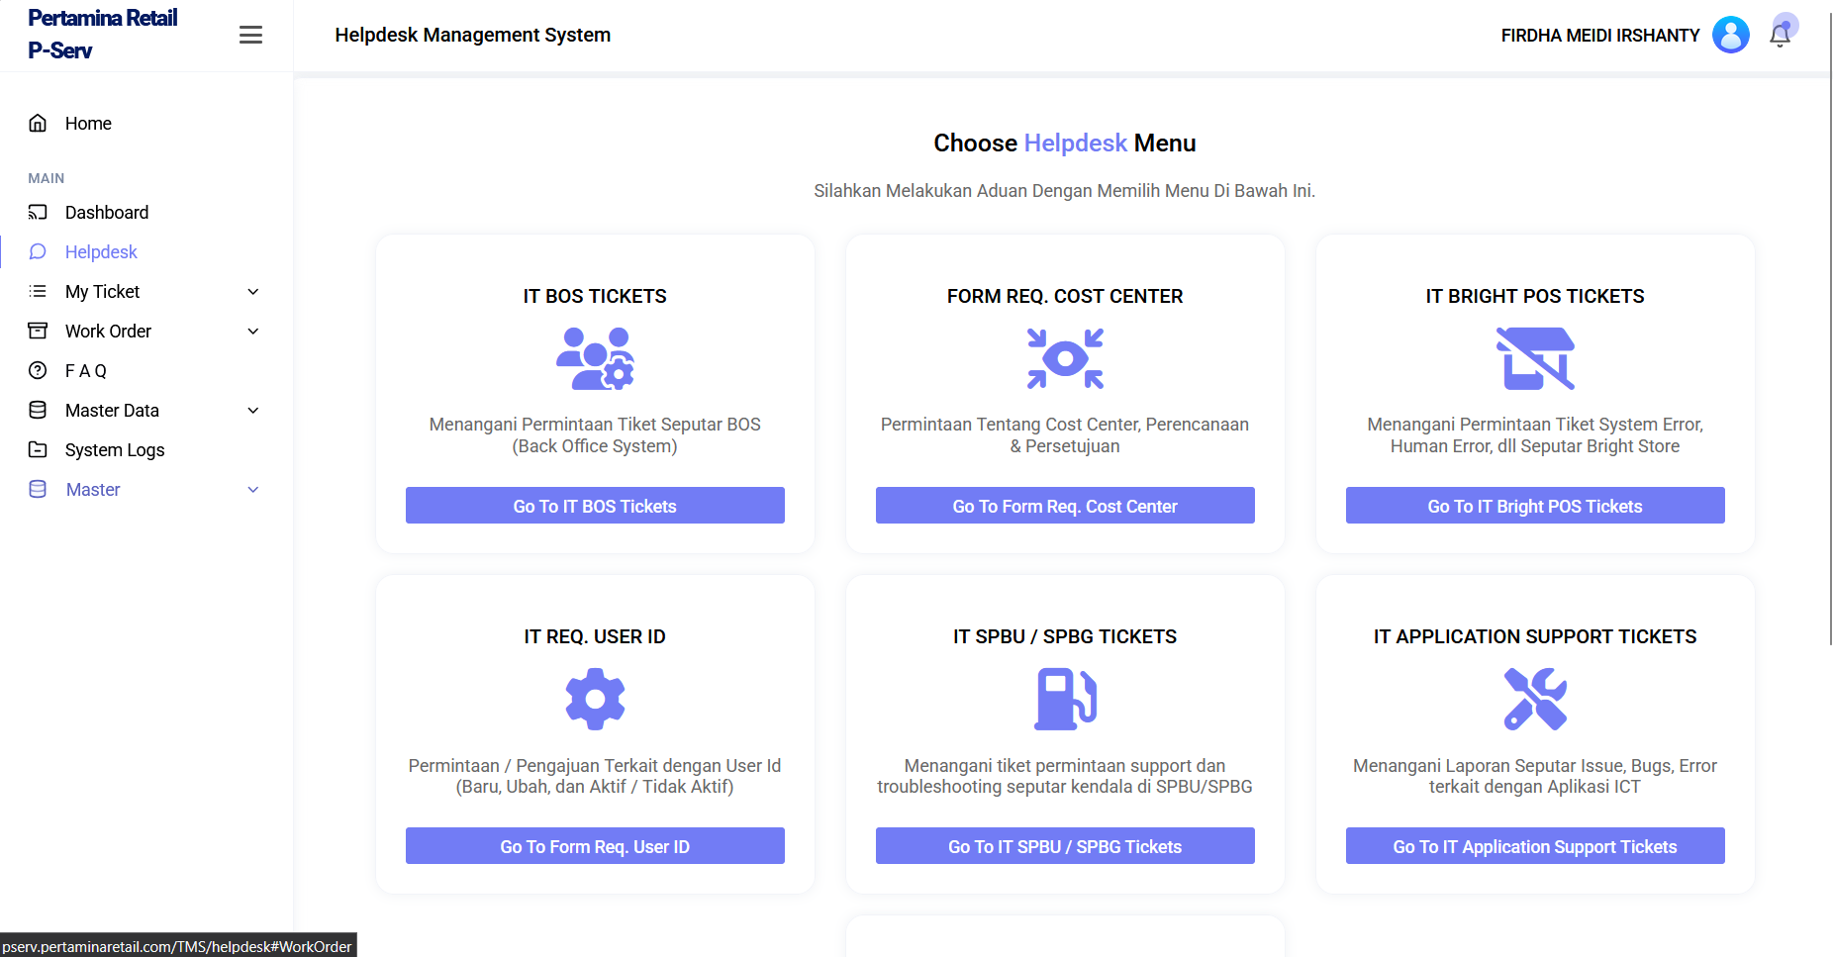Click the SPBU / SPBG gas pump icon
Image resolution: width=1833 pixels, height=957 pixels.
[1065, 699]
